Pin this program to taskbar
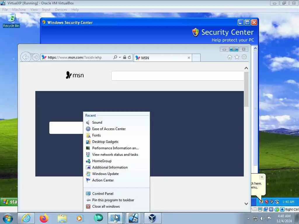 117,200
